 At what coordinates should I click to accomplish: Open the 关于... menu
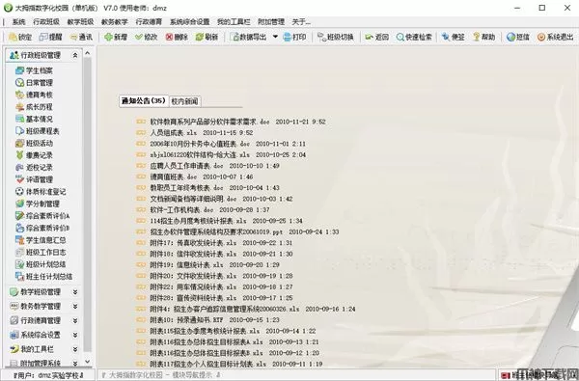coord(301,22)
